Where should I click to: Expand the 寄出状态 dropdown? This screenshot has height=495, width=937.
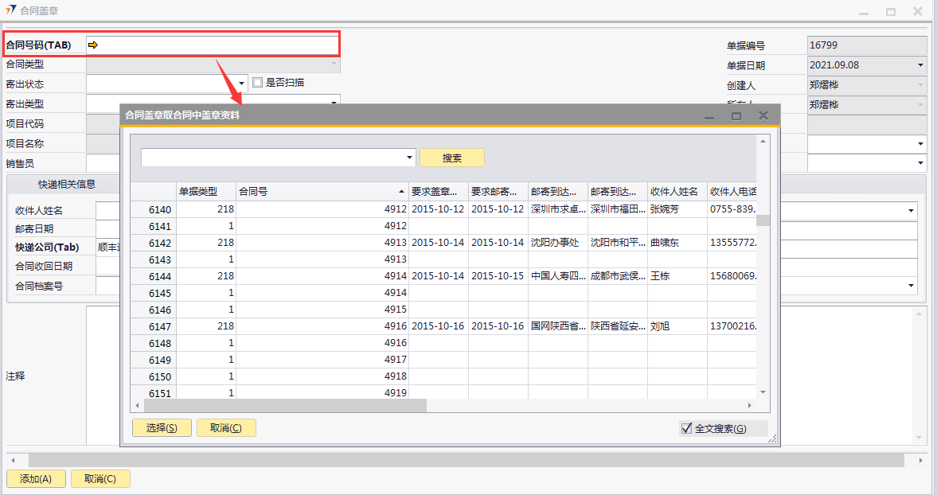click(242, 84)
